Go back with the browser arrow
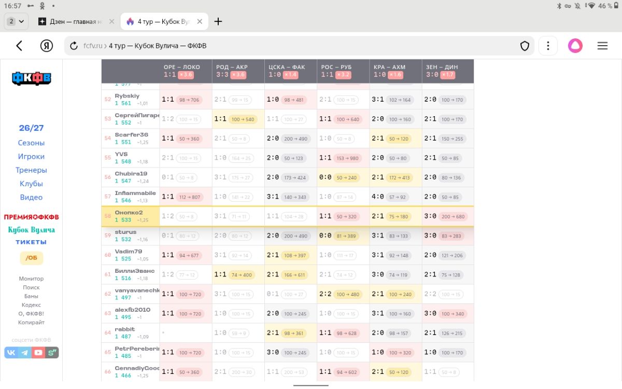 (x=19, y=46)
